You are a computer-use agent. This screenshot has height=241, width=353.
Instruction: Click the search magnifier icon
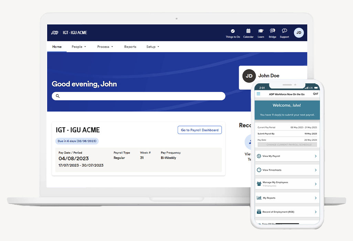[58, 96]
